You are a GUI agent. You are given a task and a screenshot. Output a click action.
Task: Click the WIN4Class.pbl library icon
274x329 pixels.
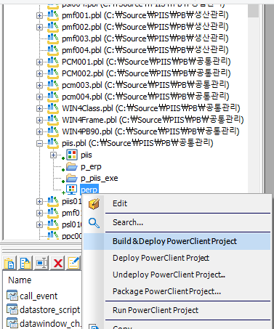pyautogui.click(x=53, y=108)
